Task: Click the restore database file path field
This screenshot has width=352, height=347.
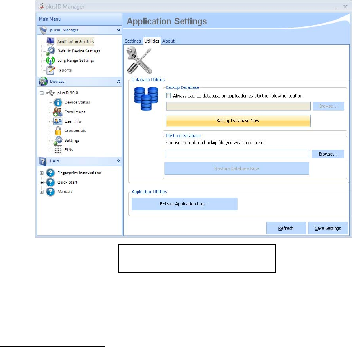Action: pos(237,154)
